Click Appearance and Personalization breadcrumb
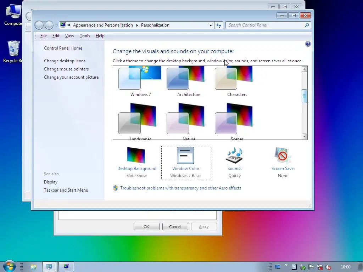 tap(103, 25)
